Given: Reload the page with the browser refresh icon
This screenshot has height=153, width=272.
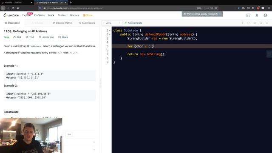Looking at the screenshot, I should [x=13, y=8].
